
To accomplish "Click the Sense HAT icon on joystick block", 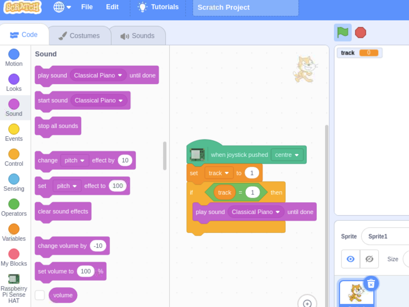I will coord(197,155).
